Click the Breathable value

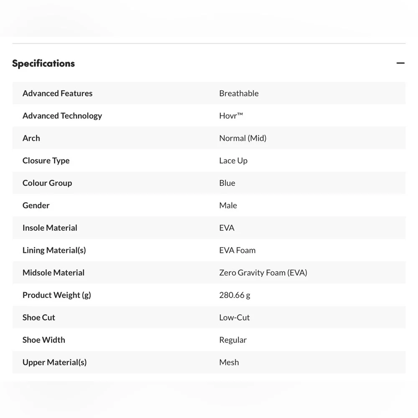tap(239, 93)
